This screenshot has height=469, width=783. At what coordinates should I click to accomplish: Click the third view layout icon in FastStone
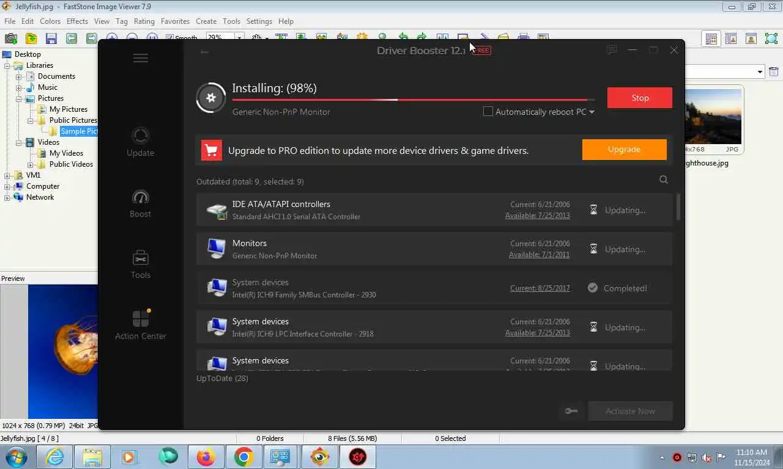click(x=751, y=38)
